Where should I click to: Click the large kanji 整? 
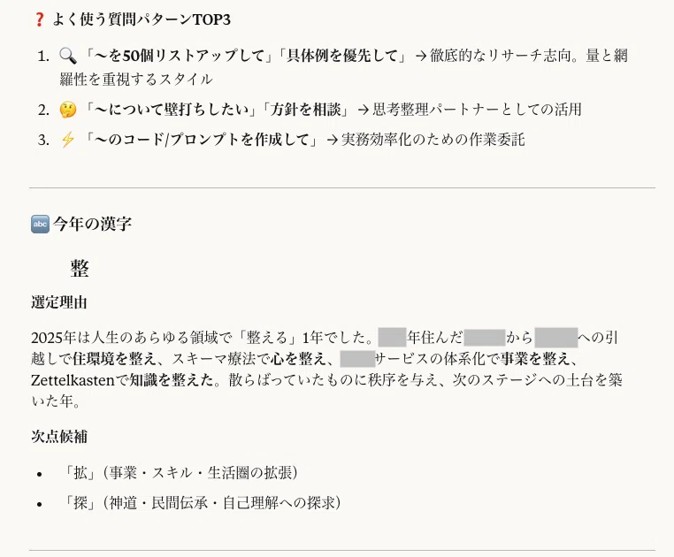[80, 269]
